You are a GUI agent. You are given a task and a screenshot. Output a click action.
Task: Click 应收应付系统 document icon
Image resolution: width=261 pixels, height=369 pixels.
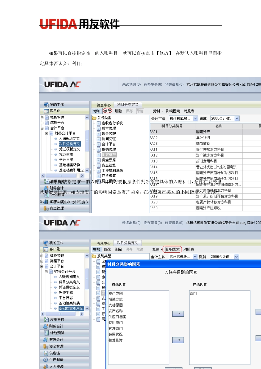click(99, 123)
